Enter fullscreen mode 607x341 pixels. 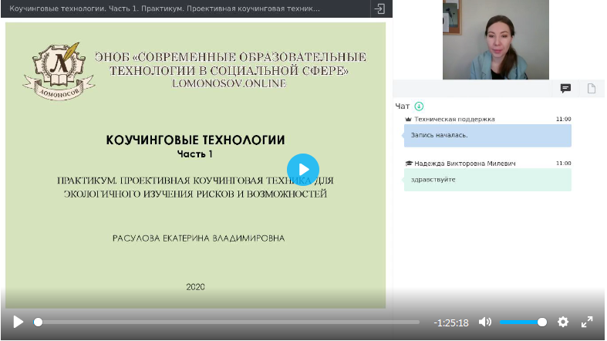pos(587,322)
